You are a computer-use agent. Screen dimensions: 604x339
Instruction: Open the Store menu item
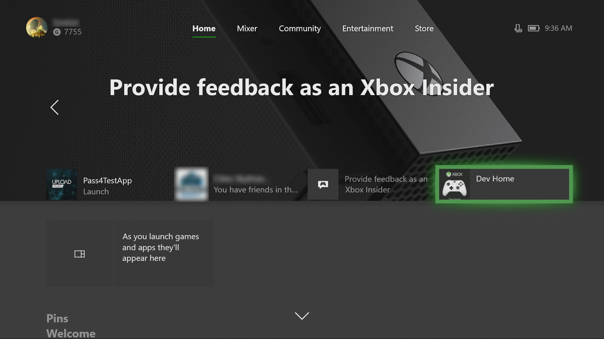pyautogui.click(x=424, y=28)
